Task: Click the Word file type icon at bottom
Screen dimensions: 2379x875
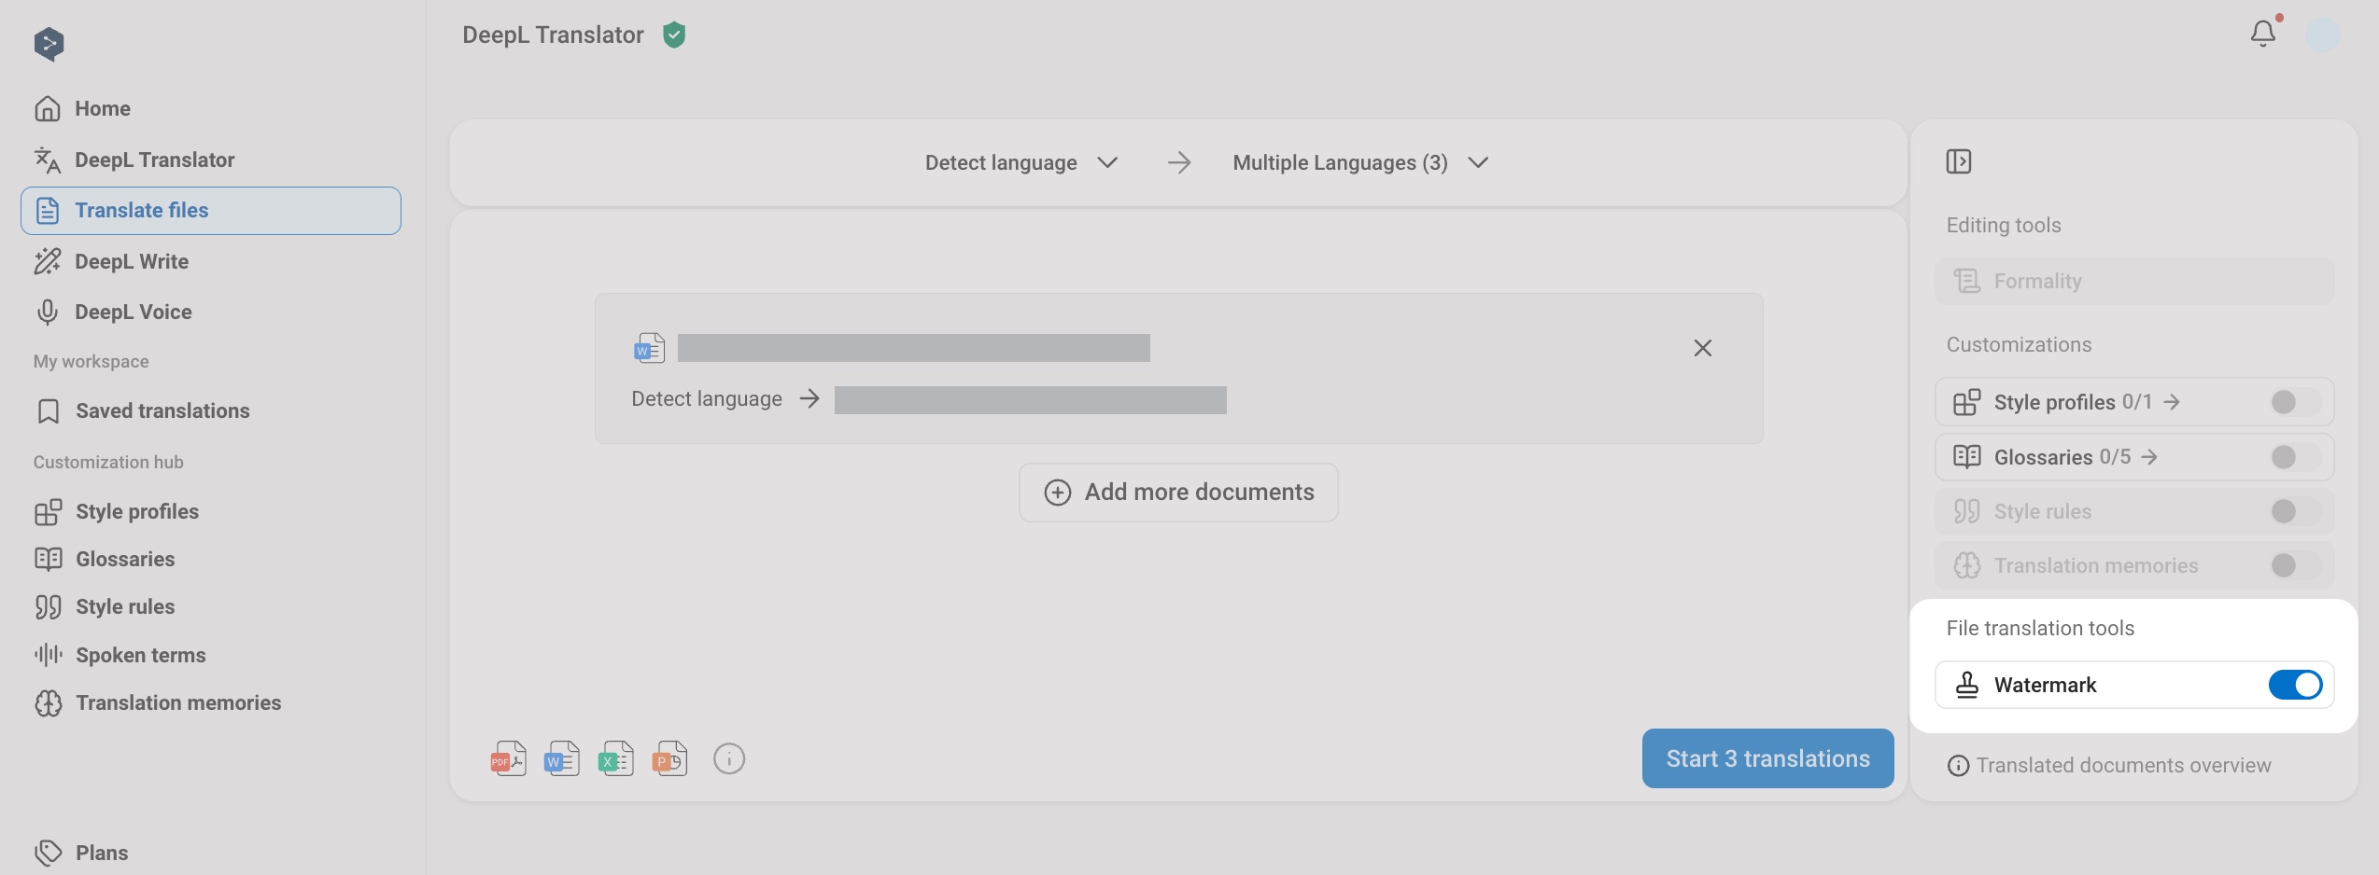Action: 562,758
